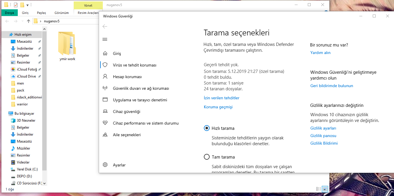The width and height of the screenshot is (394, 196).
Task: Click the Yardım alın link
Action: pyautogui.click(x=320, y=53)
